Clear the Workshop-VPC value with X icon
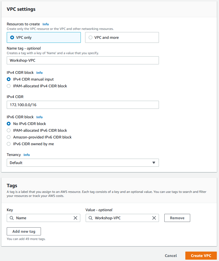The image size is (219, 261). pyautogui.click(x=154, y=218)
